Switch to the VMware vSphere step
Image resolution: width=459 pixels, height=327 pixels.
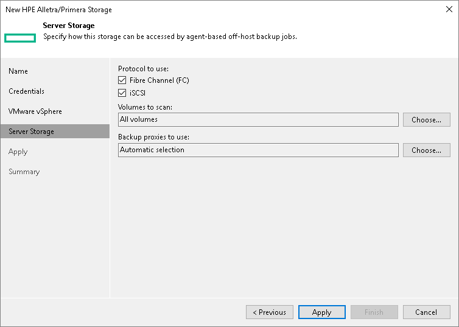[x=35, y=111]
